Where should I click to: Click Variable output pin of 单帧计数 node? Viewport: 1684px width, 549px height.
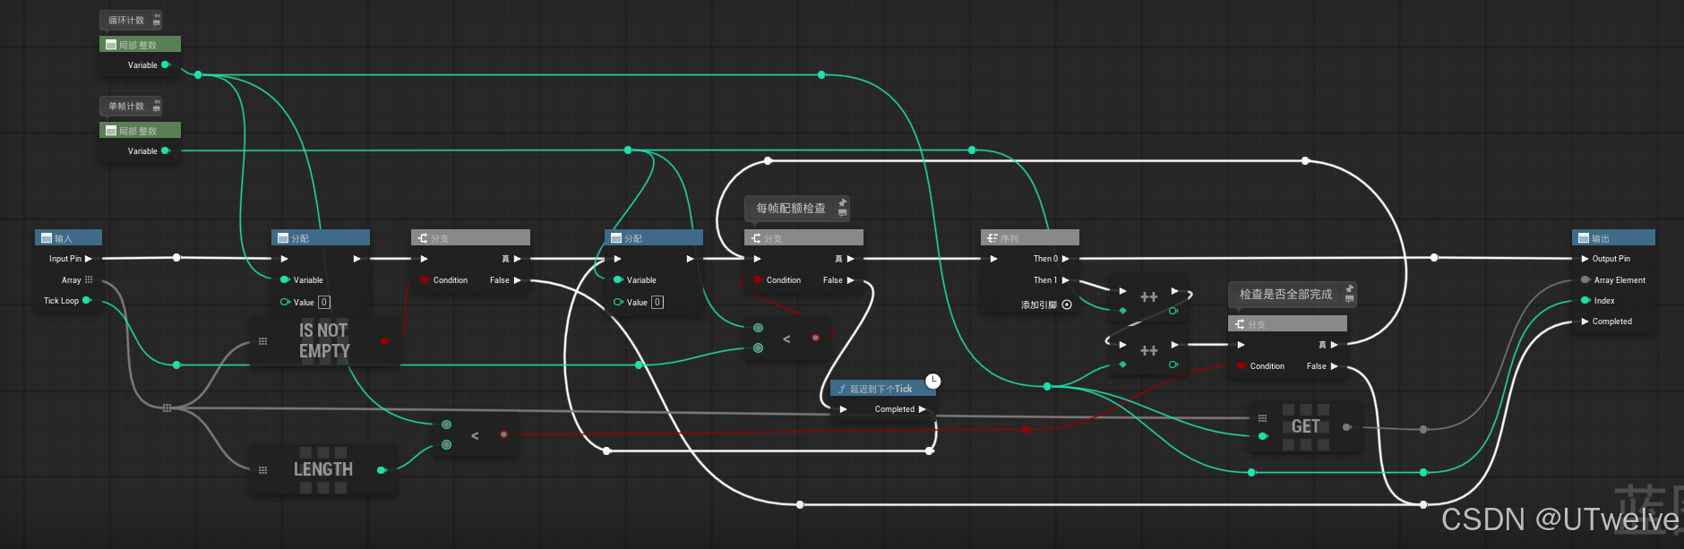click(x=166, y=150)
